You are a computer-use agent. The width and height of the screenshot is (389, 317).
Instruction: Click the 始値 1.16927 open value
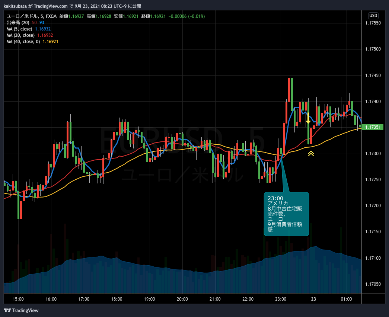(x=71, y=16)
